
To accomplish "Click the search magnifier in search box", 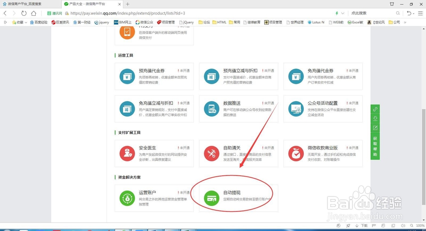I will coord(398,13).
